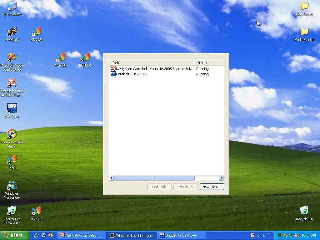This screenshot has width=320, height=240.
Task: Switch to Navigation Canceled taskbar button
Action: point(81,235)
